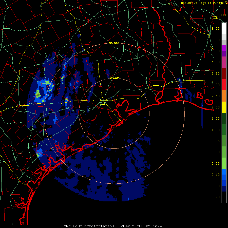This screenshot has height=228, width=228.
Task: Click the 1.50 legend value
Action: coord(216,118)
